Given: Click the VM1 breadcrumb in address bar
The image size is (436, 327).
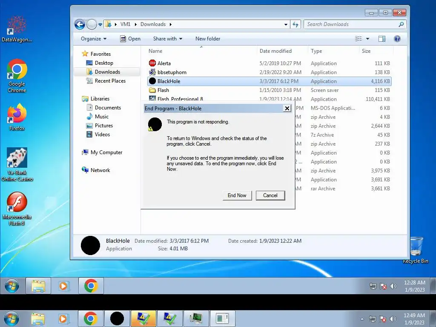Looking at the screenshot, I should pyautogui.click(x=125, y=24).
